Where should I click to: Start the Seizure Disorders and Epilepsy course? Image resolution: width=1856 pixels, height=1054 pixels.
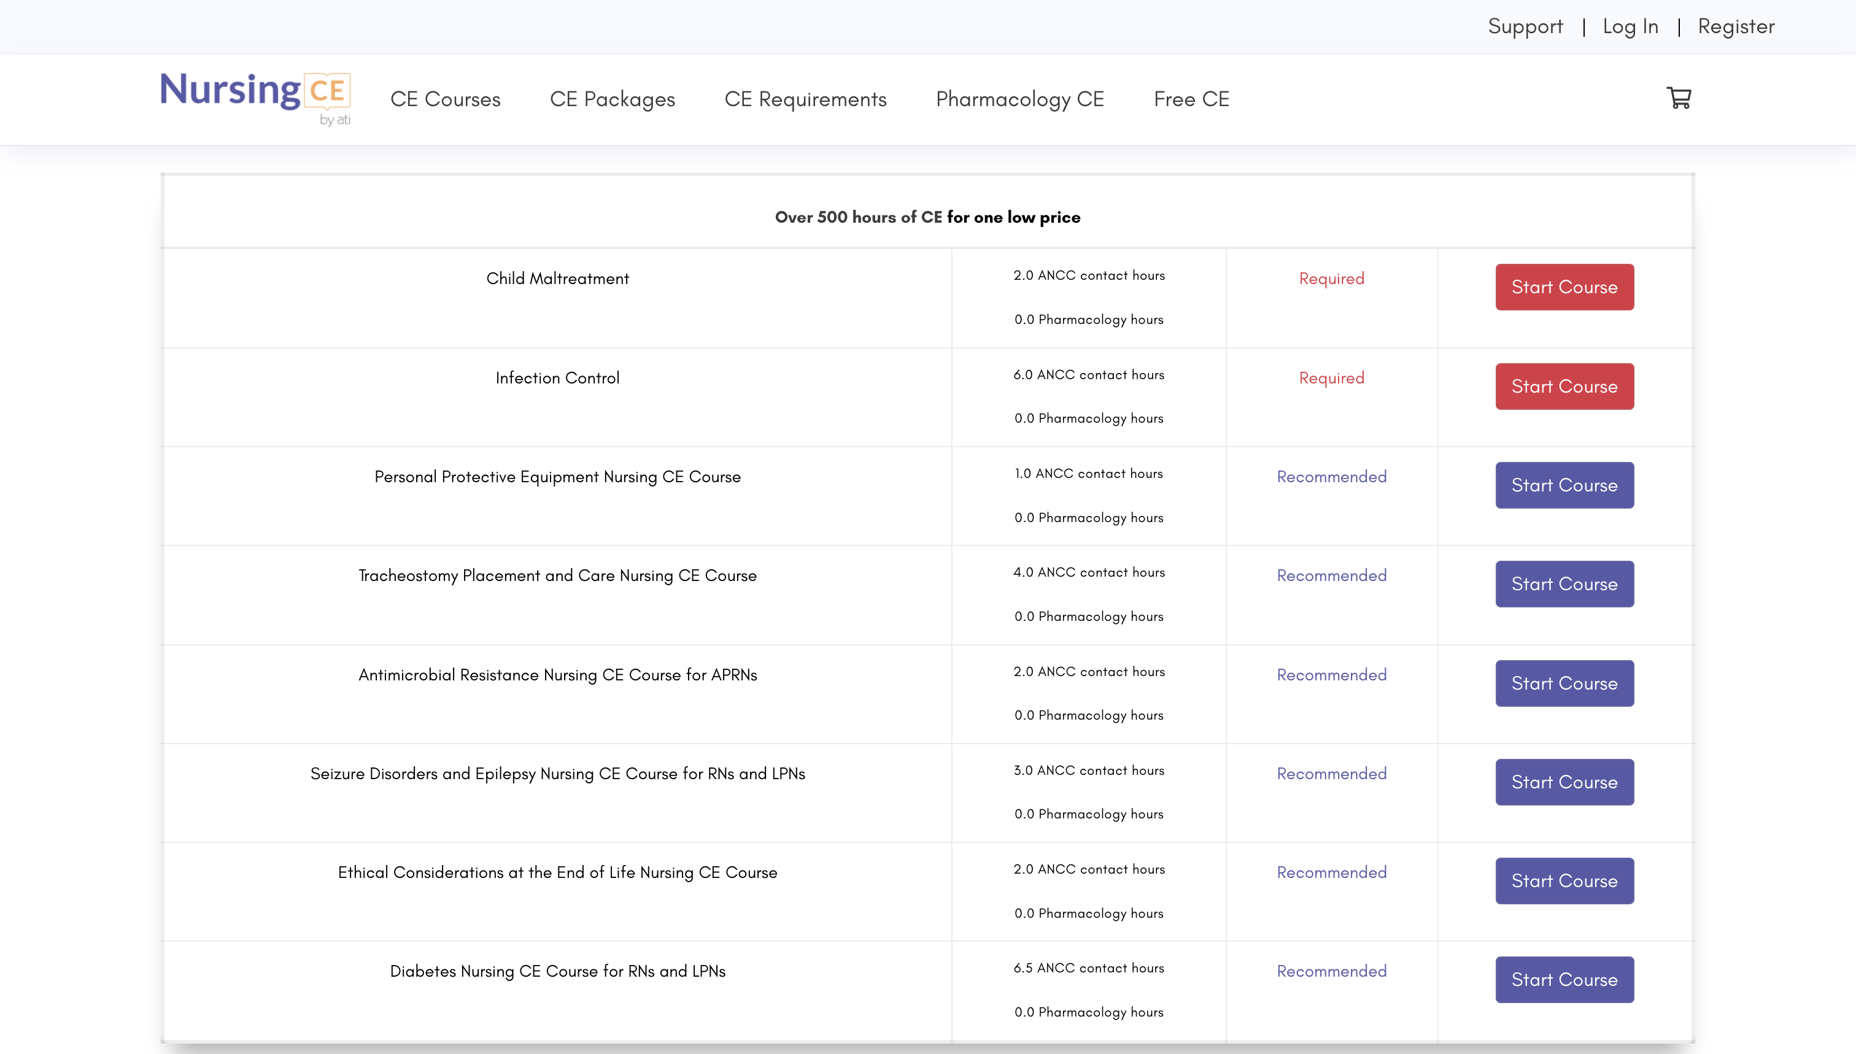[x=1564, y=782]
